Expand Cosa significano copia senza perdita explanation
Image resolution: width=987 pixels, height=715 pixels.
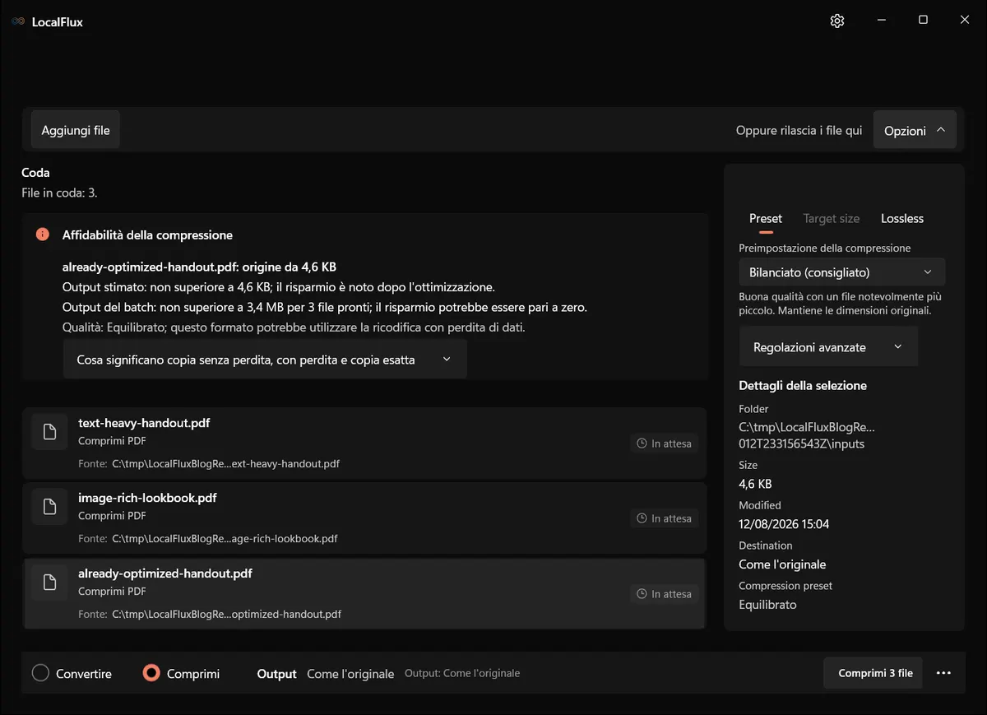[x=265, y=360]
